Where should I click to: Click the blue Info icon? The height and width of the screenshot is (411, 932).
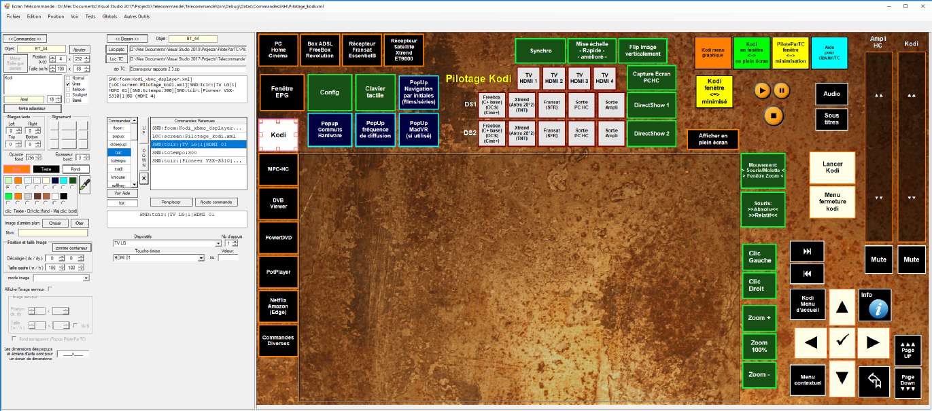[874, 305]
